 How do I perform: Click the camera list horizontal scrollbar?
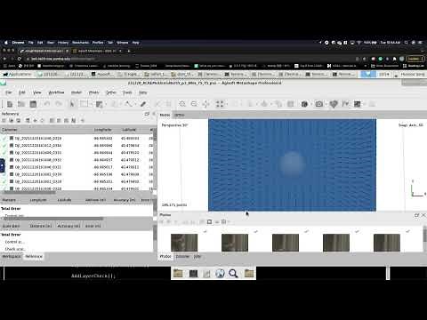pyautogui.click(x=28, y=193)
